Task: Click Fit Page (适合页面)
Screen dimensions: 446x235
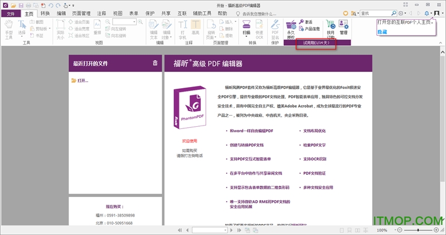Action: (x=79, y=22)
